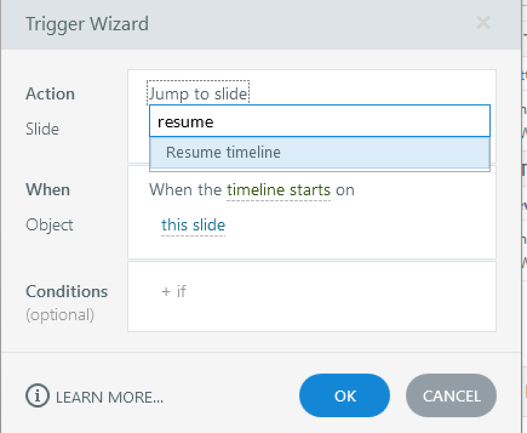This screenshot has height=433, width=527.
Task: Click the "When the" text in the When panel
Action: point(185,190)
